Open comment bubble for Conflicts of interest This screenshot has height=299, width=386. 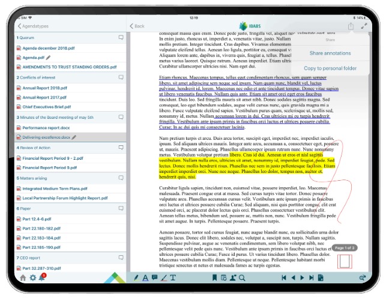[x=121, y=77]
